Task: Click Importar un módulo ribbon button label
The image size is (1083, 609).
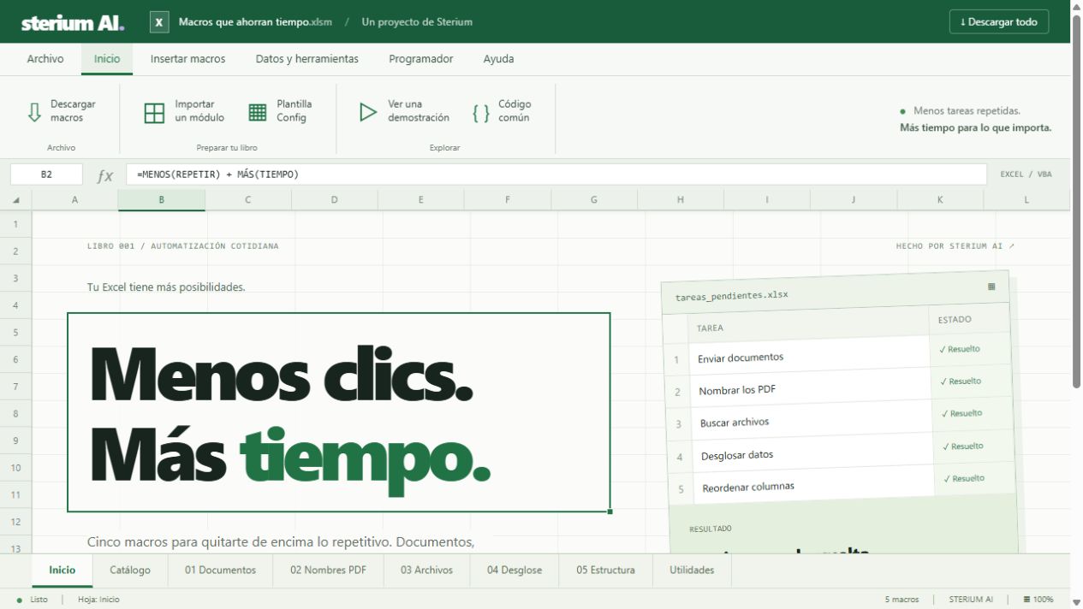Action: pos(199,111)
